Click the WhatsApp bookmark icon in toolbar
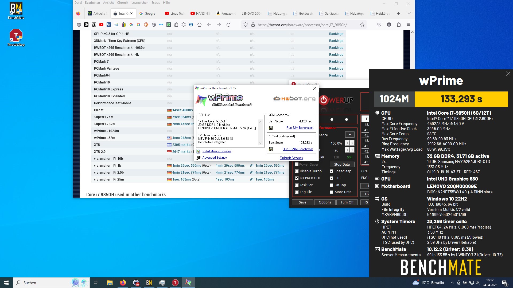 (x=169, y=25)
